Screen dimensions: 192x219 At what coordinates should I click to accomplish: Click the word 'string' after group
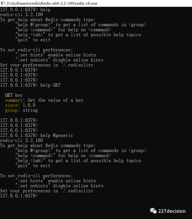(x=30, y=110)
